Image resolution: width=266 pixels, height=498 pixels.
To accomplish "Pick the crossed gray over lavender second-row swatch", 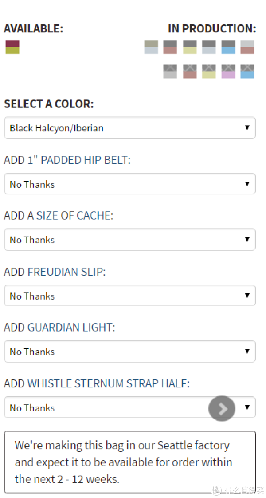I will tap(228, 71).
